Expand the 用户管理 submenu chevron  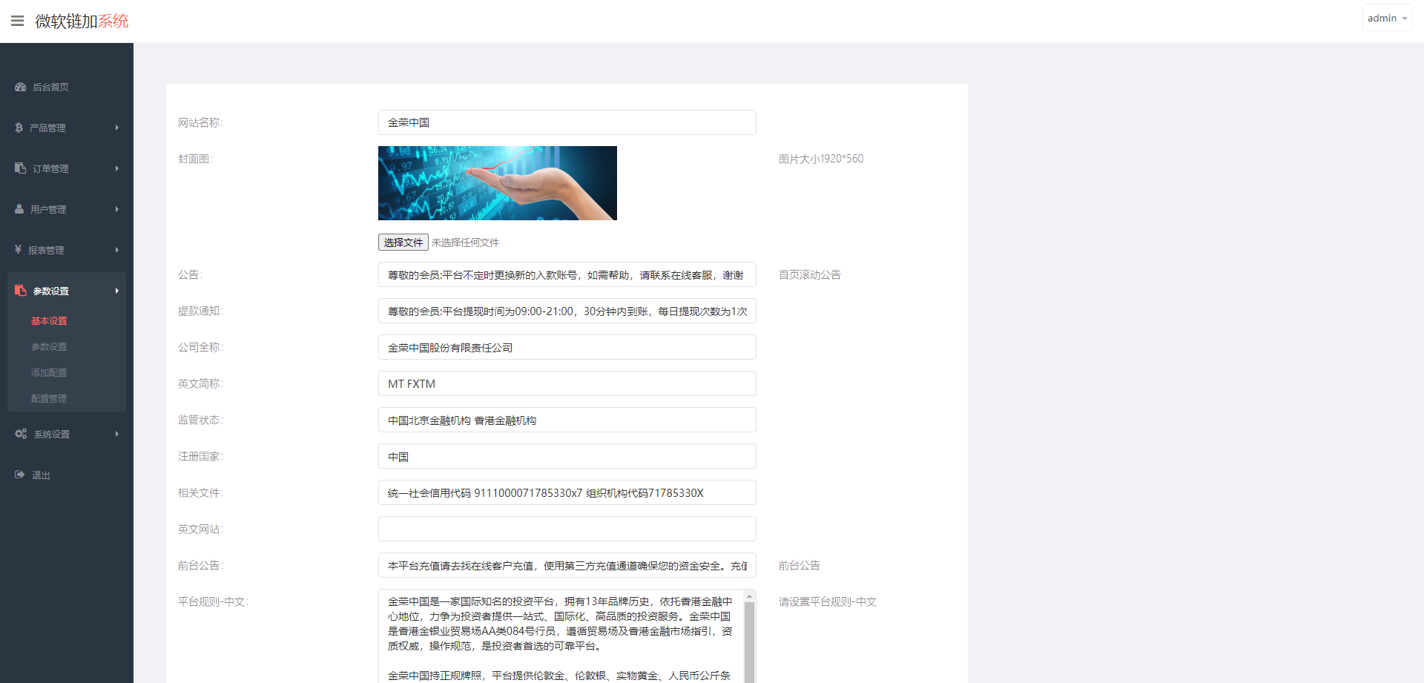[116, 209]
